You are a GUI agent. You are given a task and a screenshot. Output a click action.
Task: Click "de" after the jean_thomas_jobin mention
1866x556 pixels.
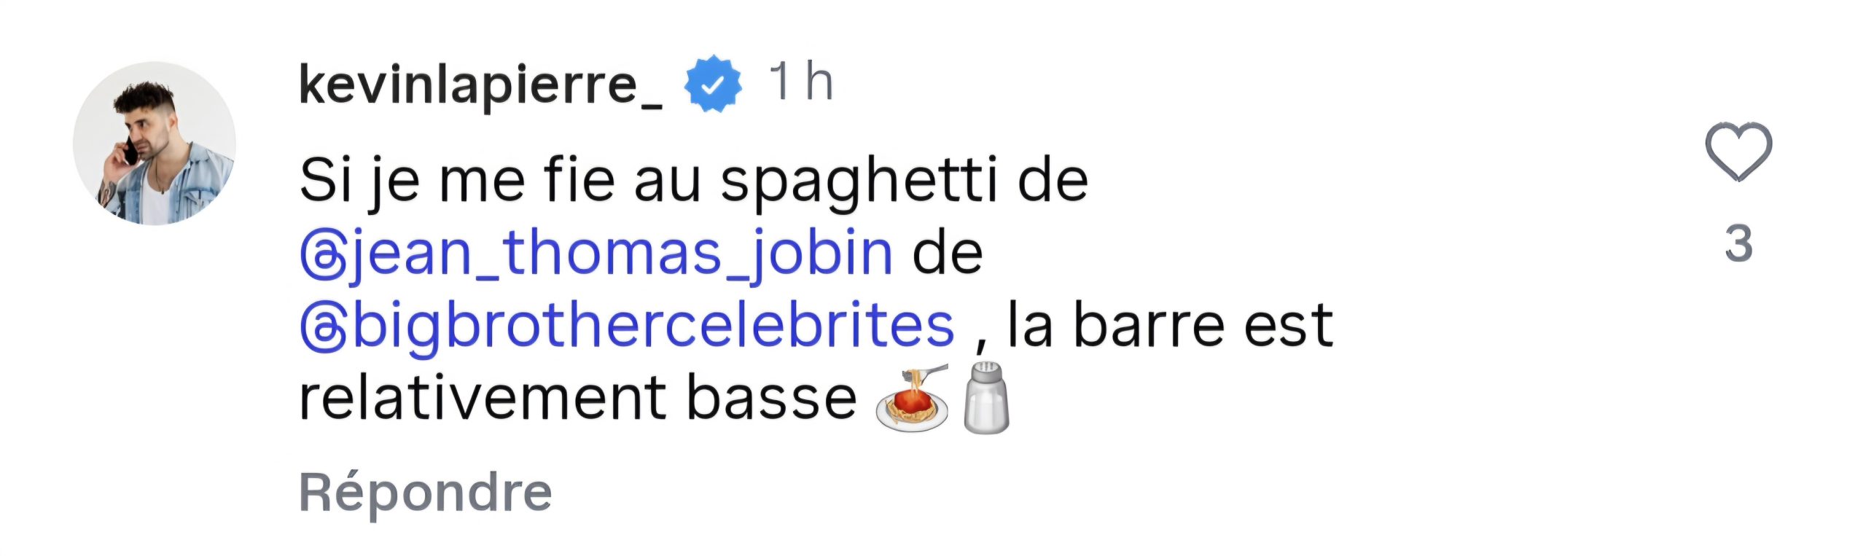pos(948,254)
